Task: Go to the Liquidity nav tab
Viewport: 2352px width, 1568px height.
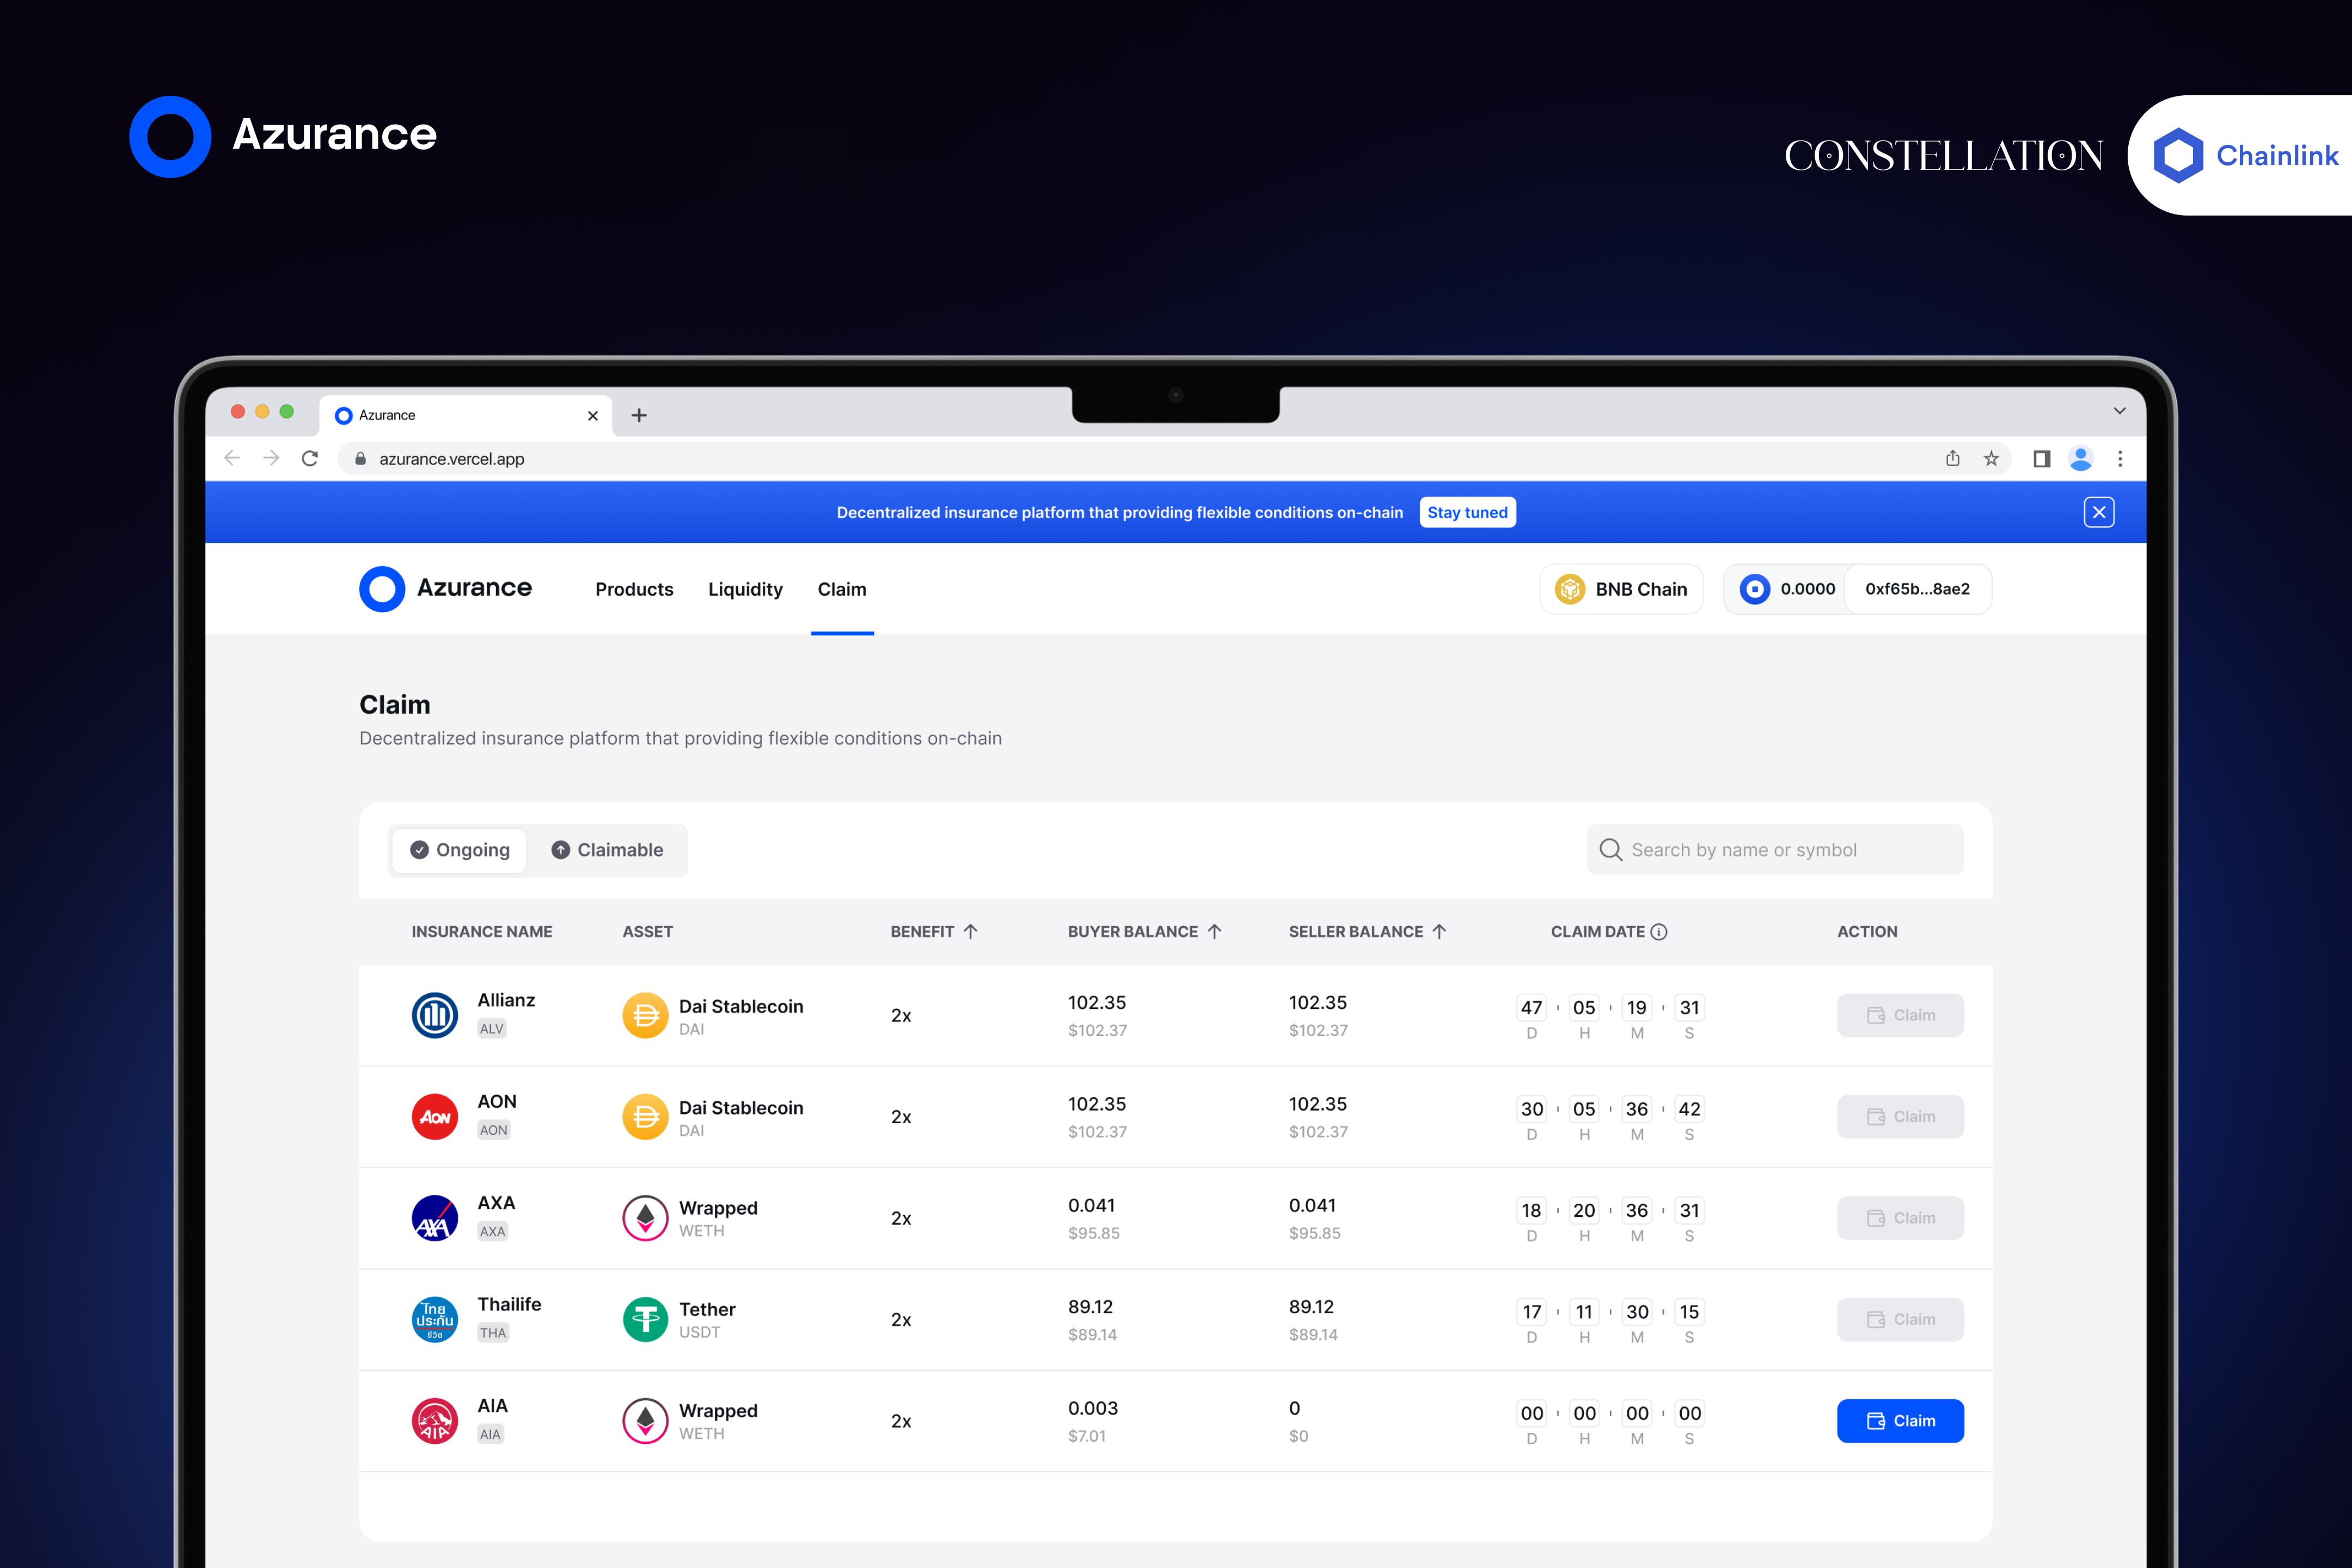Action: coord(745,589)
